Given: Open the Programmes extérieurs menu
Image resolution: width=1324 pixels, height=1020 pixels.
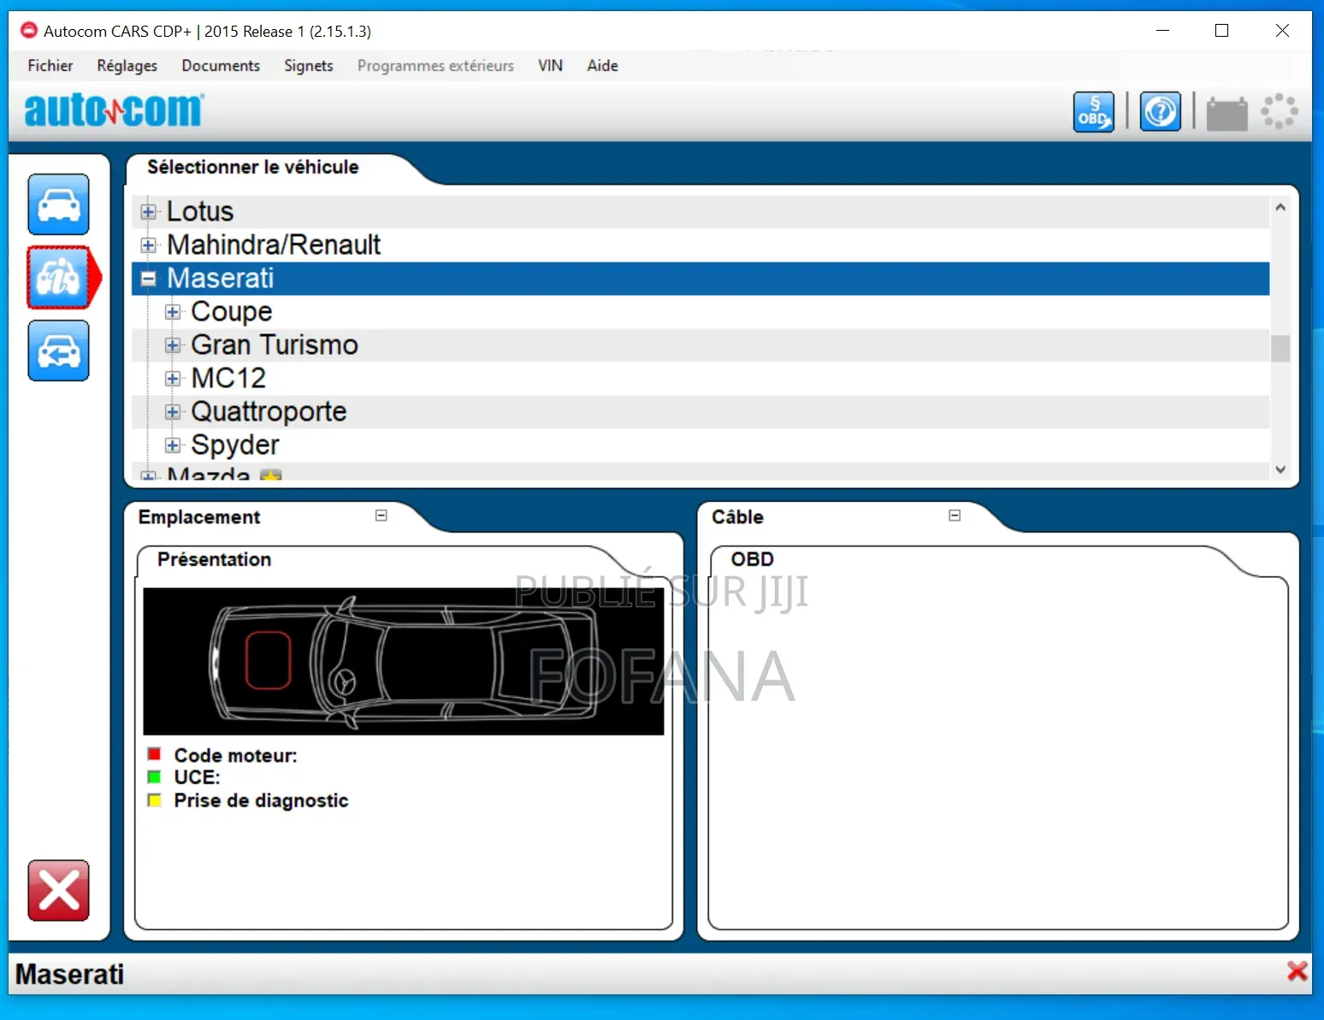Looking at the screenshot, I should [435, 66].
